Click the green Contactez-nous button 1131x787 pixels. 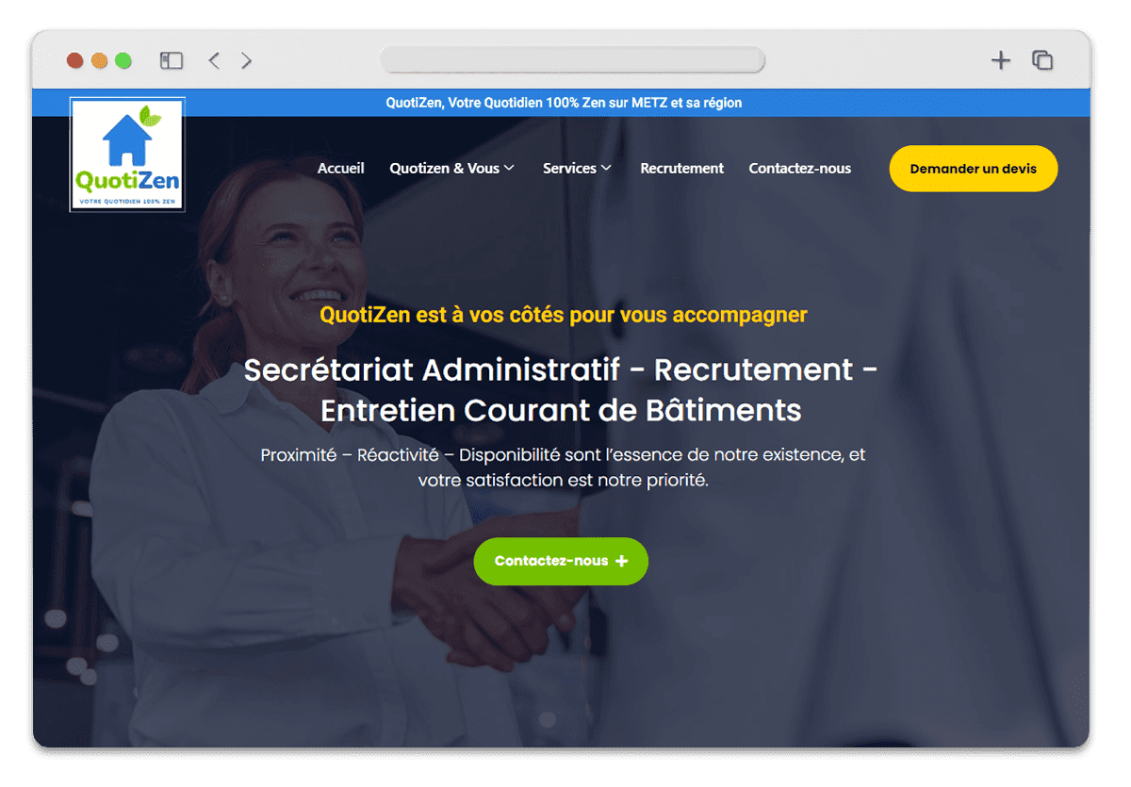[561, 561]
